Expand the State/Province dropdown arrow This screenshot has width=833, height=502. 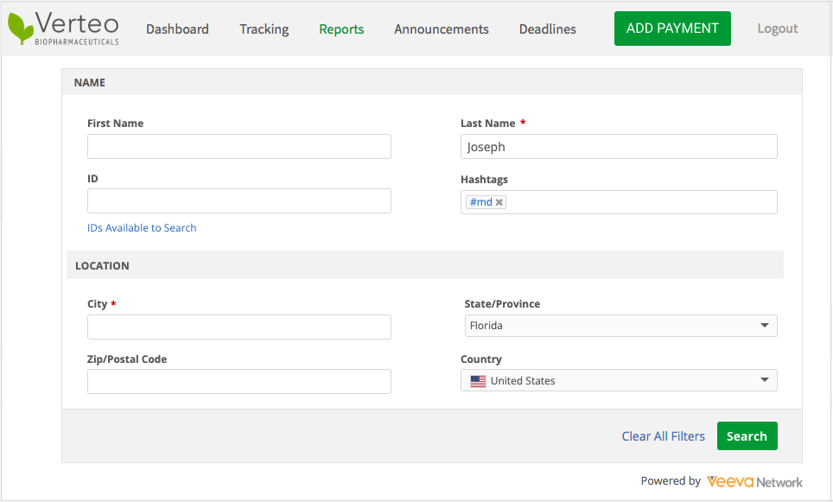point(764,326)
